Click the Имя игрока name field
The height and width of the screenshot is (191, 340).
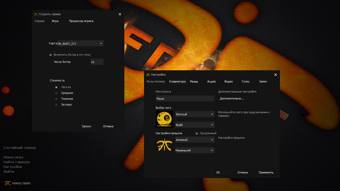(x=185, y=99)
